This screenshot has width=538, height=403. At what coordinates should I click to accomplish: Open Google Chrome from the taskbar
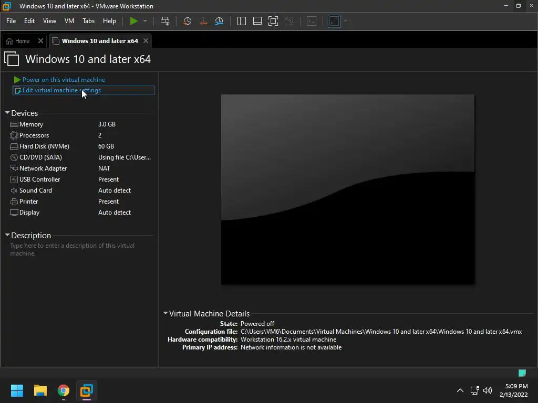pos(64,390)
